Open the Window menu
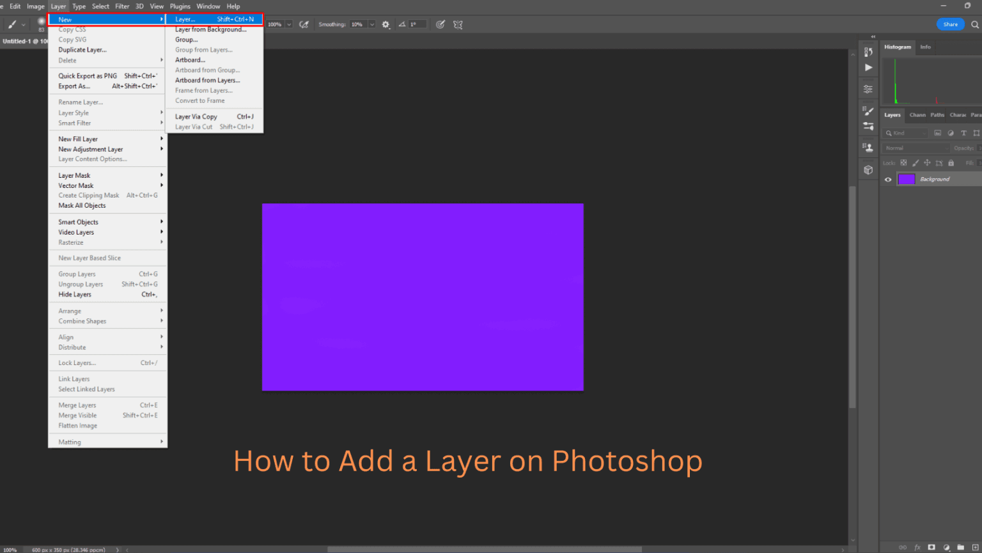 208,6
